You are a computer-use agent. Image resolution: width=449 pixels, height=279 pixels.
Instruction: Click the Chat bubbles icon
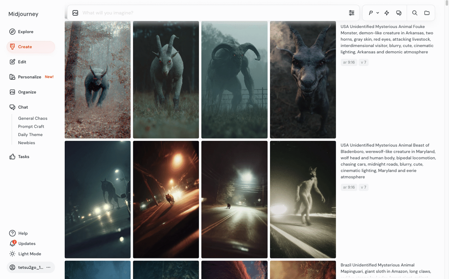[x=12, y=107]
